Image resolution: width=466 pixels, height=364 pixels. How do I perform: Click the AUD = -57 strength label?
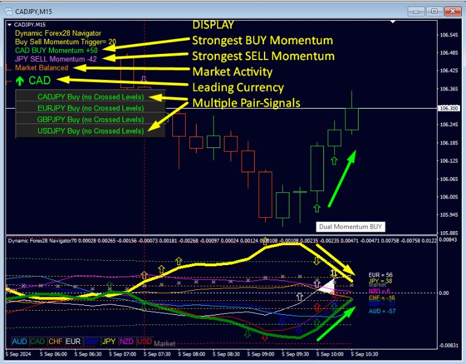382,311
